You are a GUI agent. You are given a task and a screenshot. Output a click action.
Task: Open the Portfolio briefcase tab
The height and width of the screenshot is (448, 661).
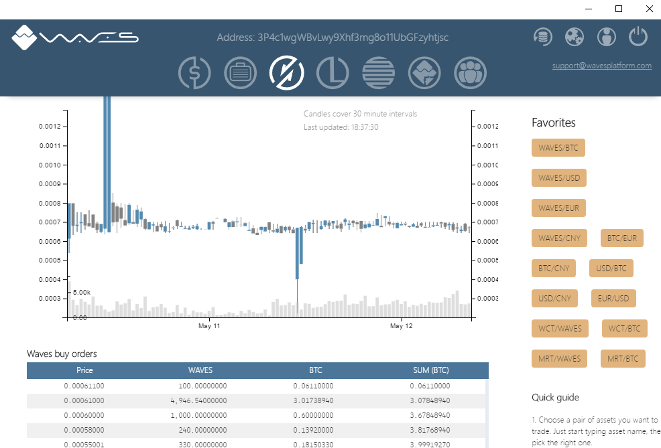click(x=240, y=73)
